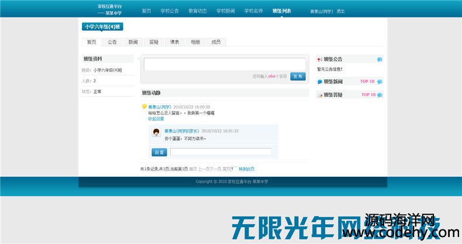Screen dimensions: 462x244
Task: Focus the main message text box
Action: [x=225, y=64]
